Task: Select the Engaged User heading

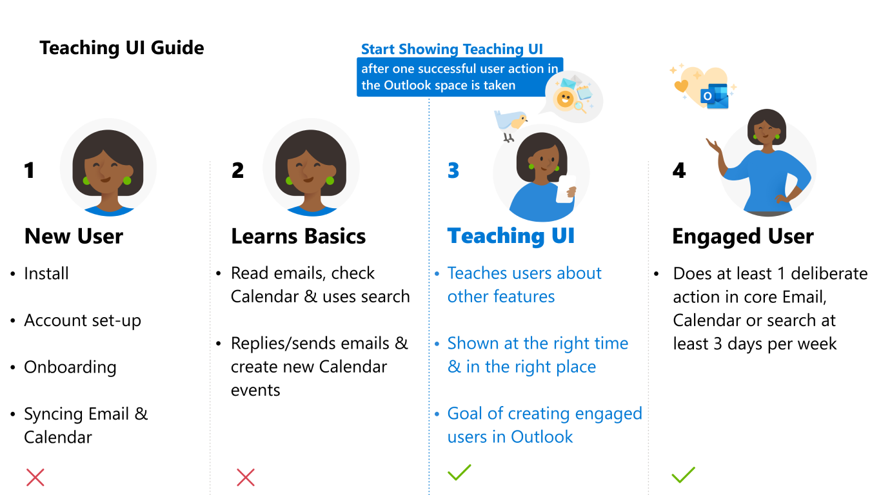Action: (743, 237)
